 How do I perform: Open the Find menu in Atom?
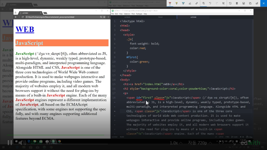click(133, 14)
